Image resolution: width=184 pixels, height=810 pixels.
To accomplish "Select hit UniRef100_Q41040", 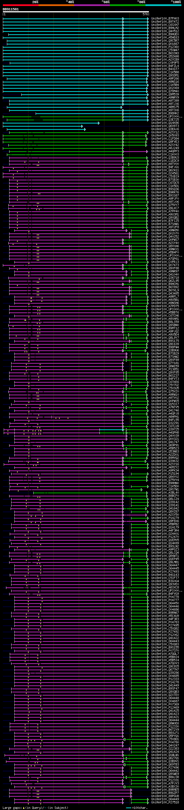I will pos(165,274).
